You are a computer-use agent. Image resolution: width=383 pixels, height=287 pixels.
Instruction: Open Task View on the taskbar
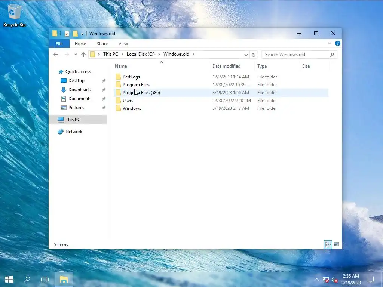tap(45, 280)
